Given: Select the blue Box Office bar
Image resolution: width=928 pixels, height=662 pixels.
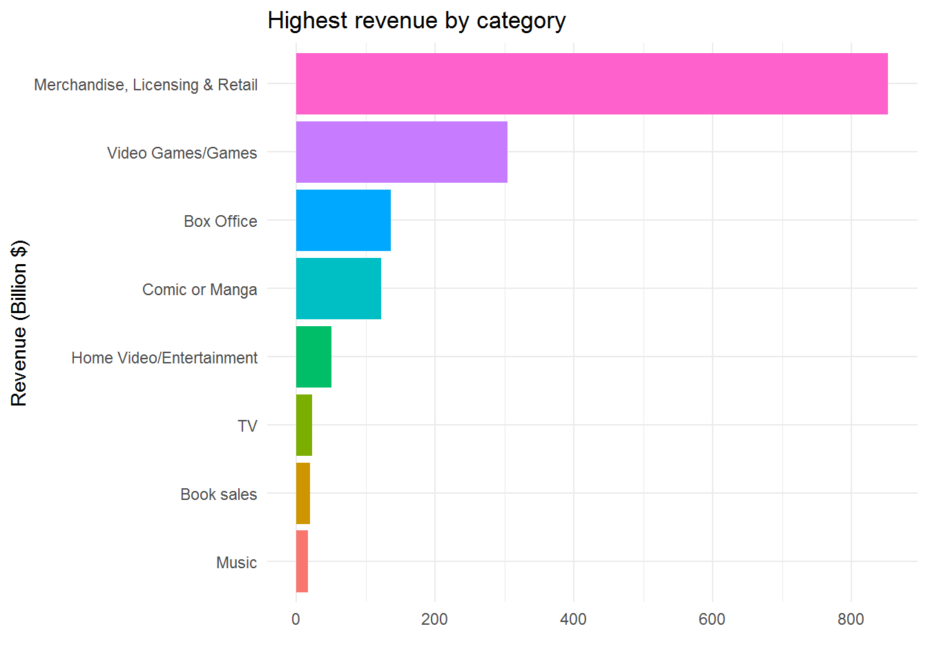Looking at the screenshot, I should (342, 221).
